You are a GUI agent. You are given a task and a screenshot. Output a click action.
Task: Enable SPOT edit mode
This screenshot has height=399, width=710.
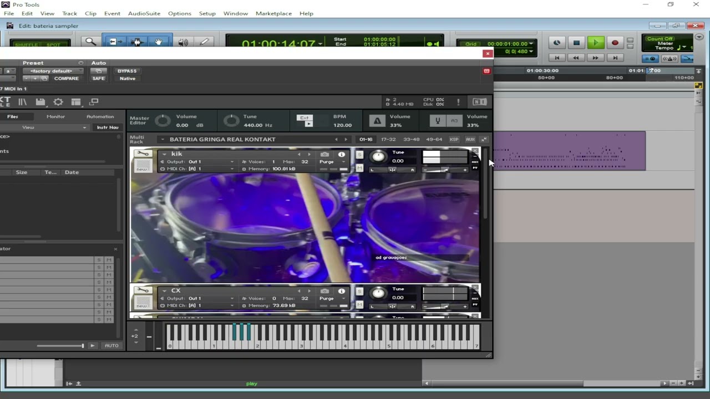click(54, 44)
